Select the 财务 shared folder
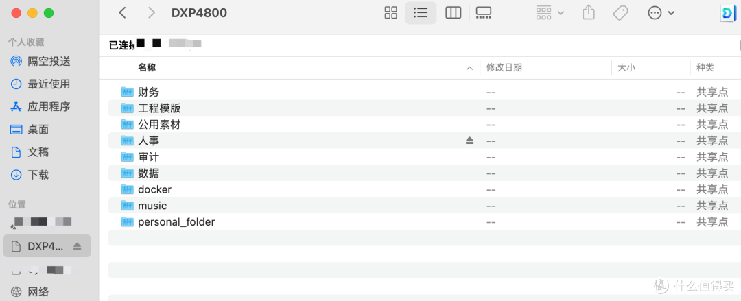 pos(148,92)
